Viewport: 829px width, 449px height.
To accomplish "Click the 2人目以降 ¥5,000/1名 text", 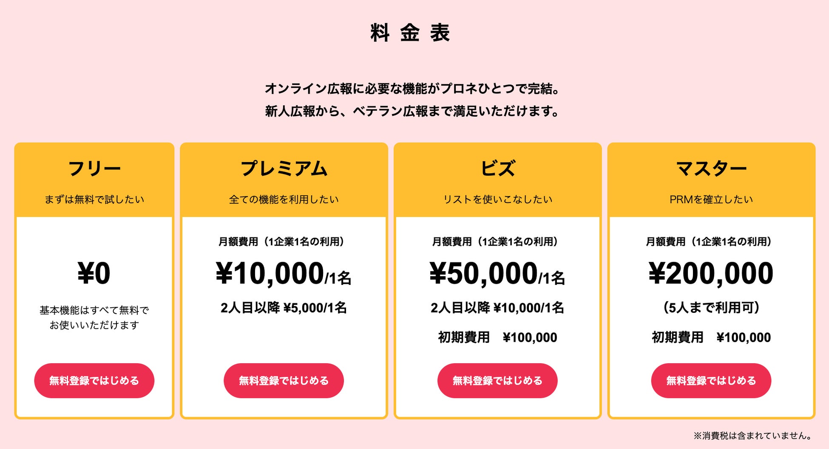I will tap(284, 308).
